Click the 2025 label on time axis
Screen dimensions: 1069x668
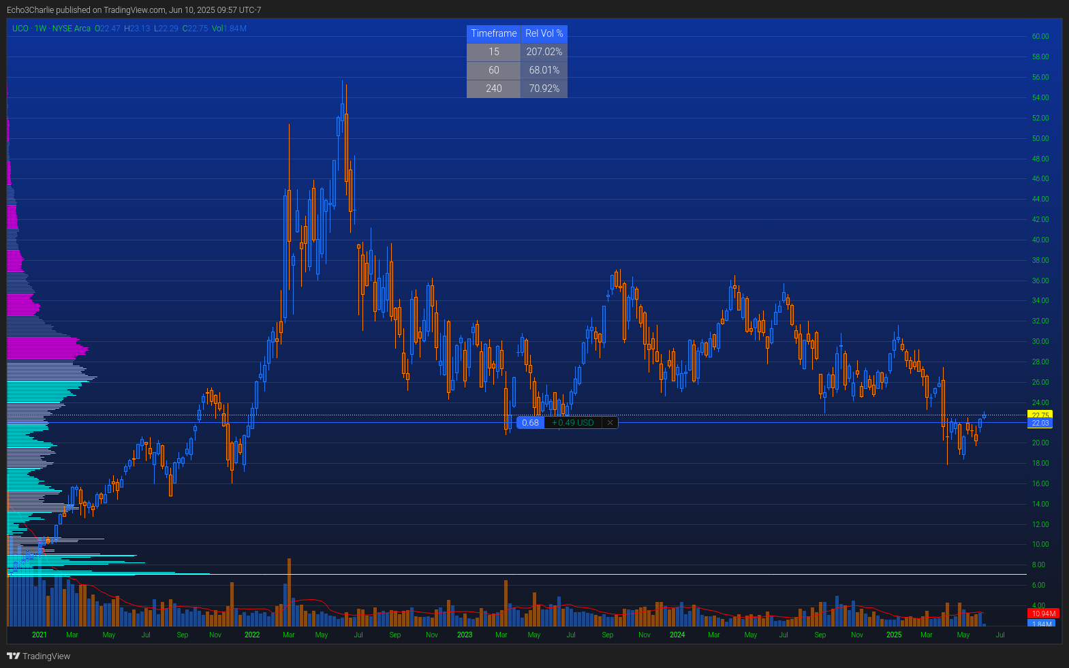coord(894,635)
